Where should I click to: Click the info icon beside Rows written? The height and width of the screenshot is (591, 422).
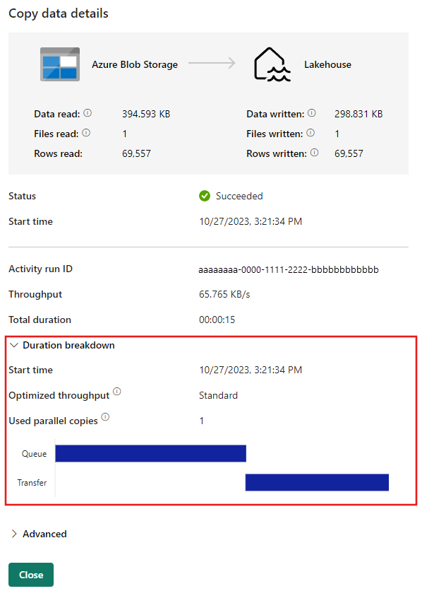click(x=315, y=153)
